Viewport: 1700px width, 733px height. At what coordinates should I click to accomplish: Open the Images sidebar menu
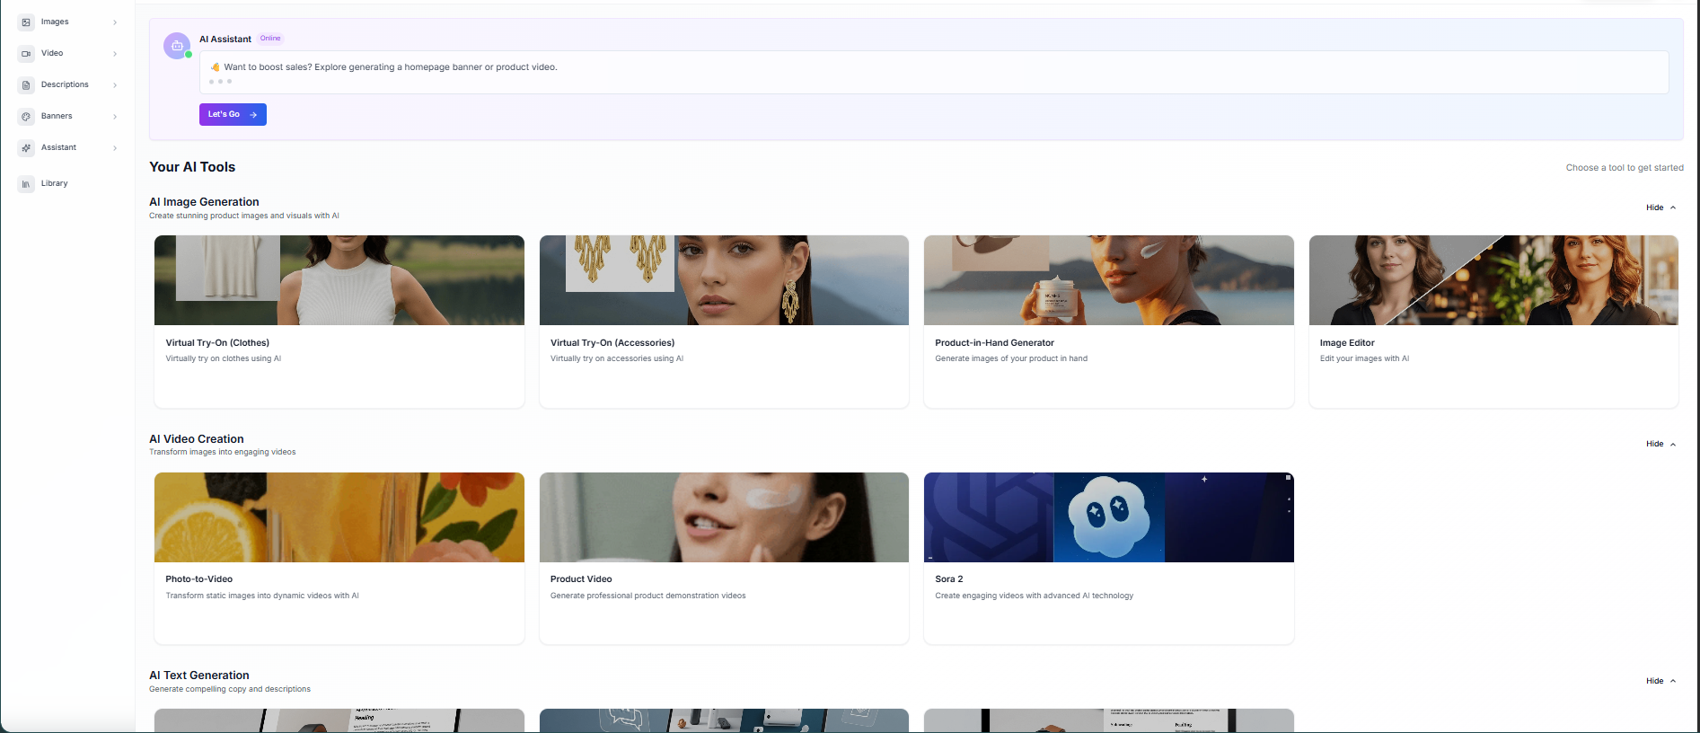coord(67,22)
